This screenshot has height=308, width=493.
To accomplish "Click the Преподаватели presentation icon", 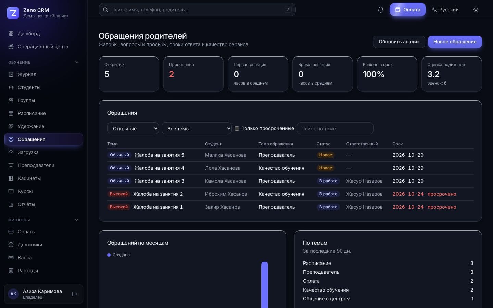I will coord(11,165).
